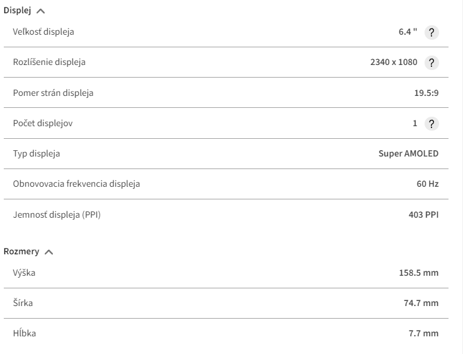
Task: Select the Veľkosť displeja label
Action: 43,32
